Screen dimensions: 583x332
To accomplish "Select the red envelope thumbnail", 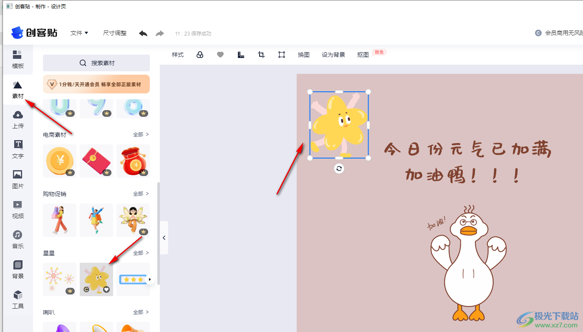I will (x=96, y=161).
